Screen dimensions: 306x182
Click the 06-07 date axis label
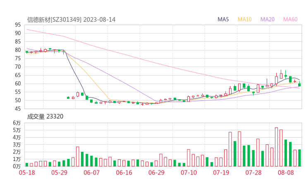click(91, 172)
